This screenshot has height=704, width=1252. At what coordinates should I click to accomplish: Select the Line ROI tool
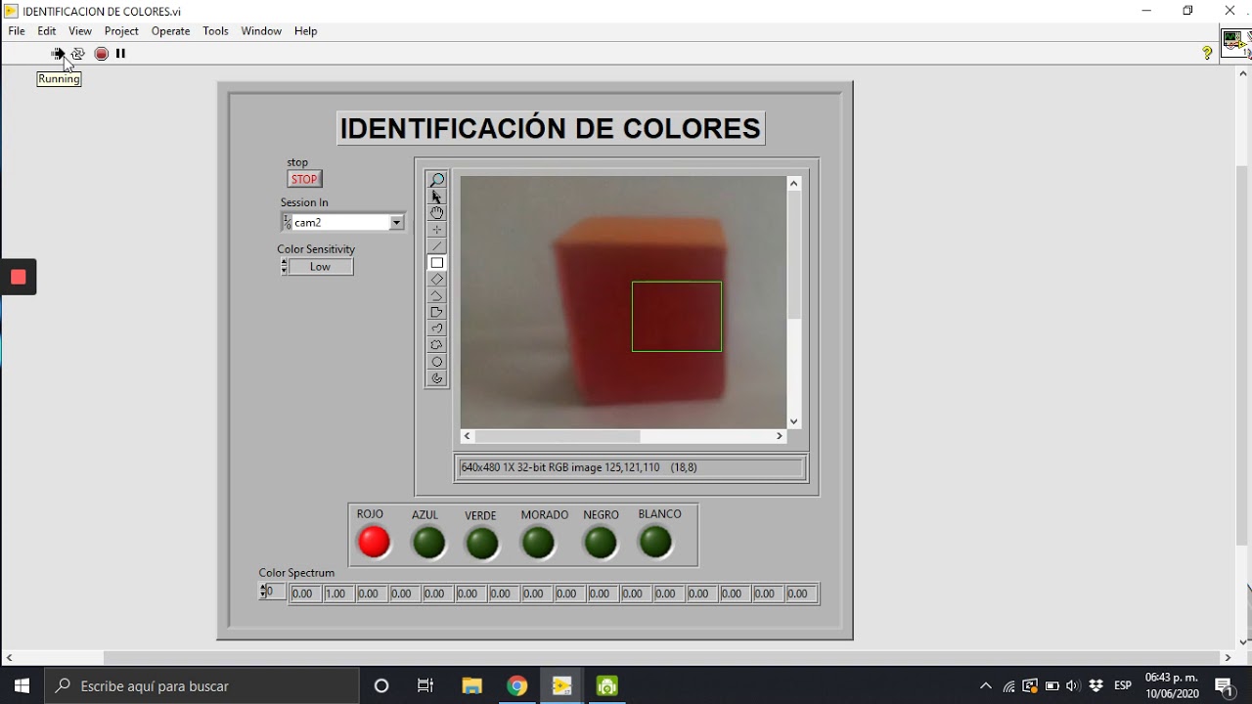[437, 246]
